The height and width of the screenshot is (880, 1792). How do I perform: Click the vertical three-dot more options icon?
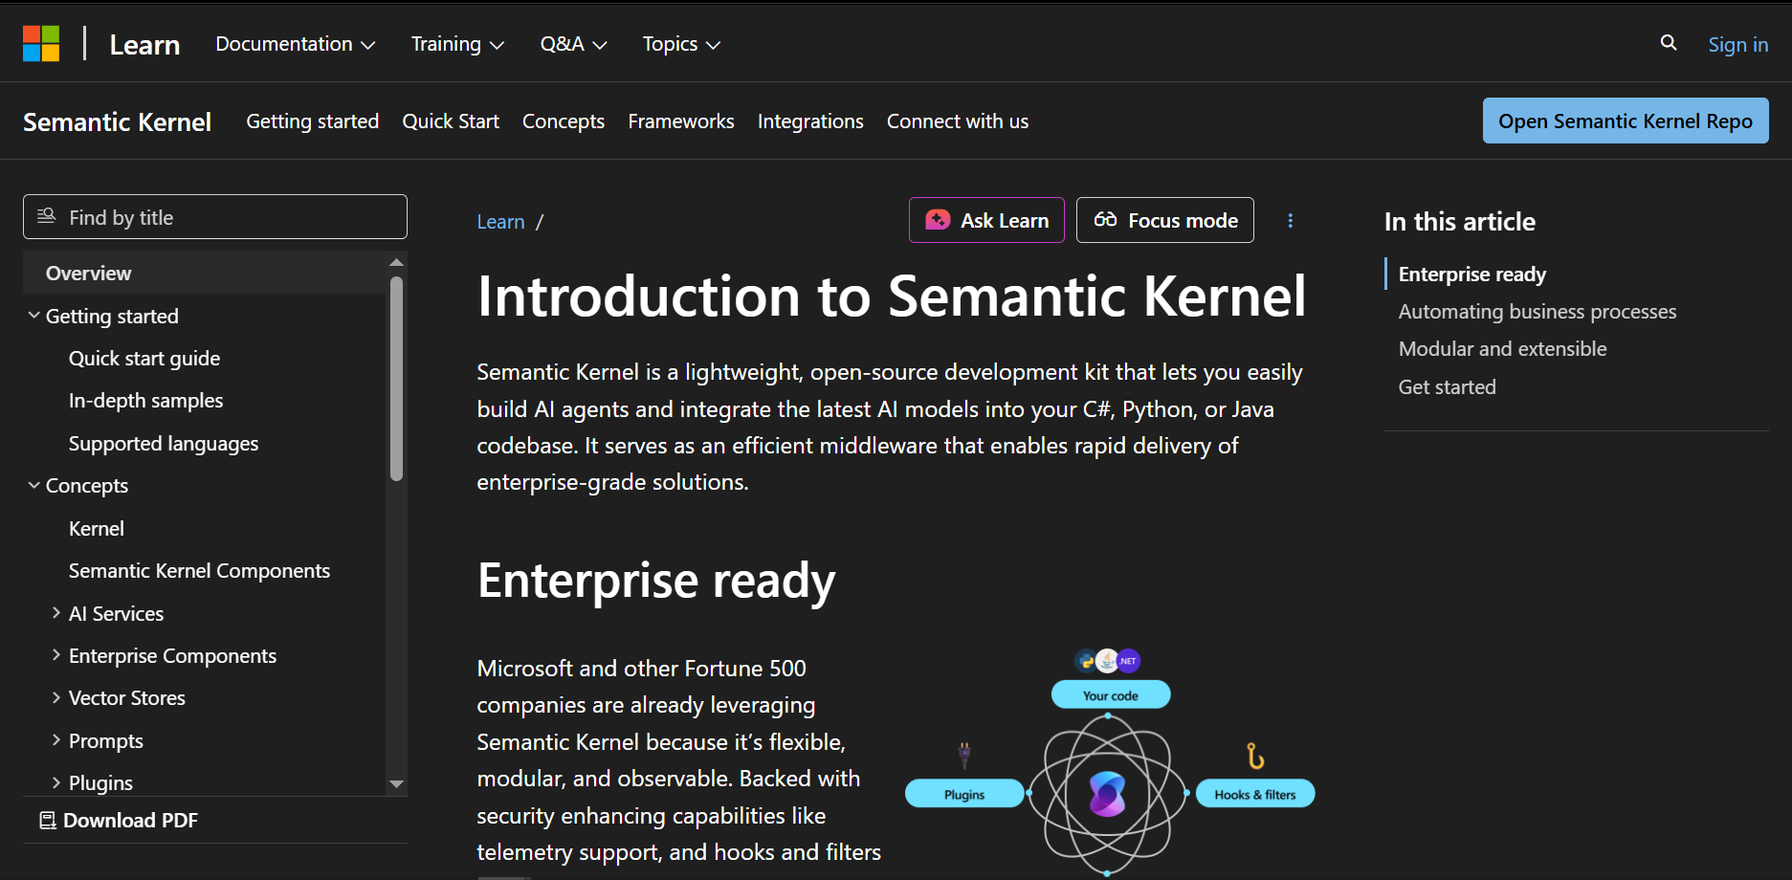pos(1290,221)
